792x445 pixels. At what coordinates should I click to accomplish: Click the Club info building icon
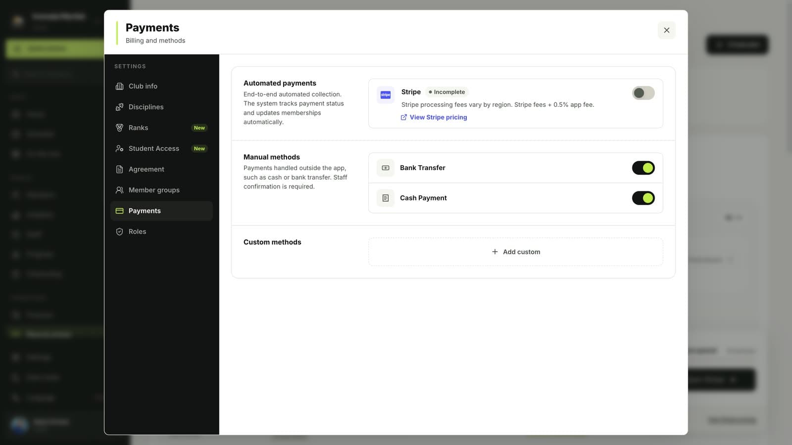[x=119, y=86]
